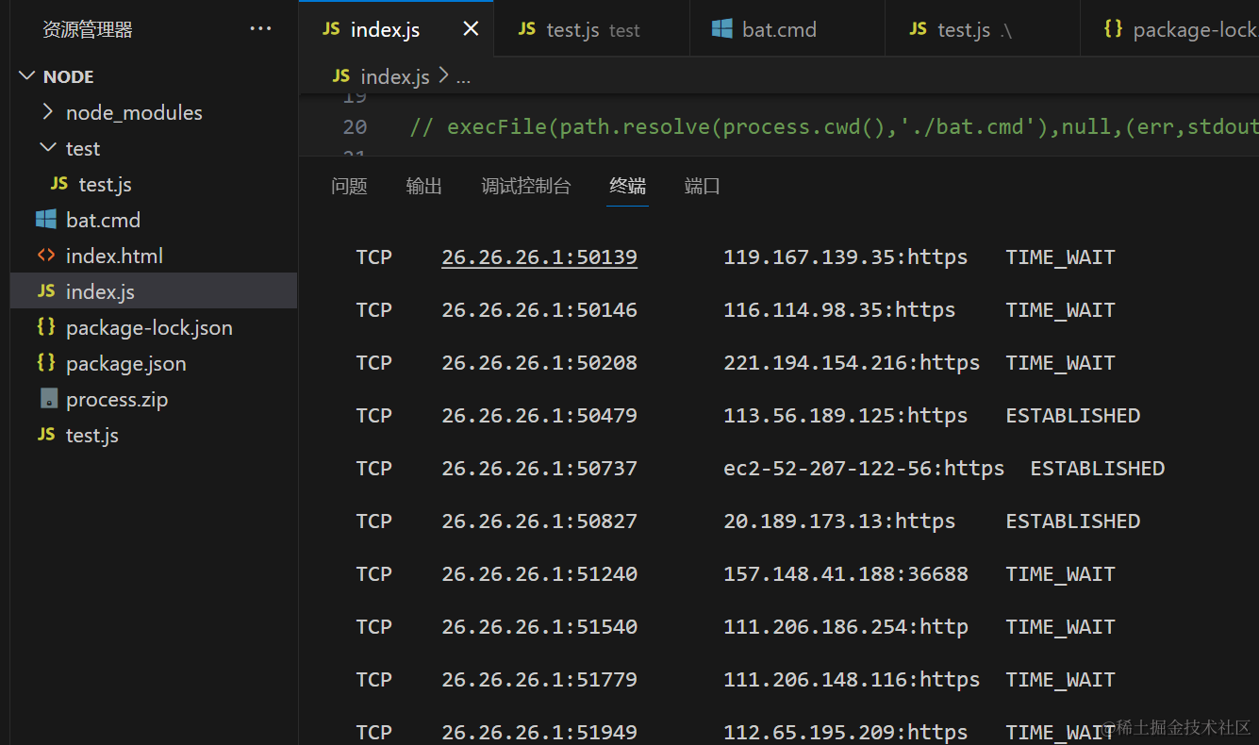Screen dimensions: 1259x745
Task: Select index.js in the explorer
Action: (154, 291)
